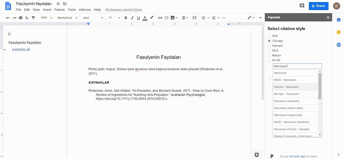Toggle bold formatting
This screenshot has width=344, height=159.
coord(126,18)
